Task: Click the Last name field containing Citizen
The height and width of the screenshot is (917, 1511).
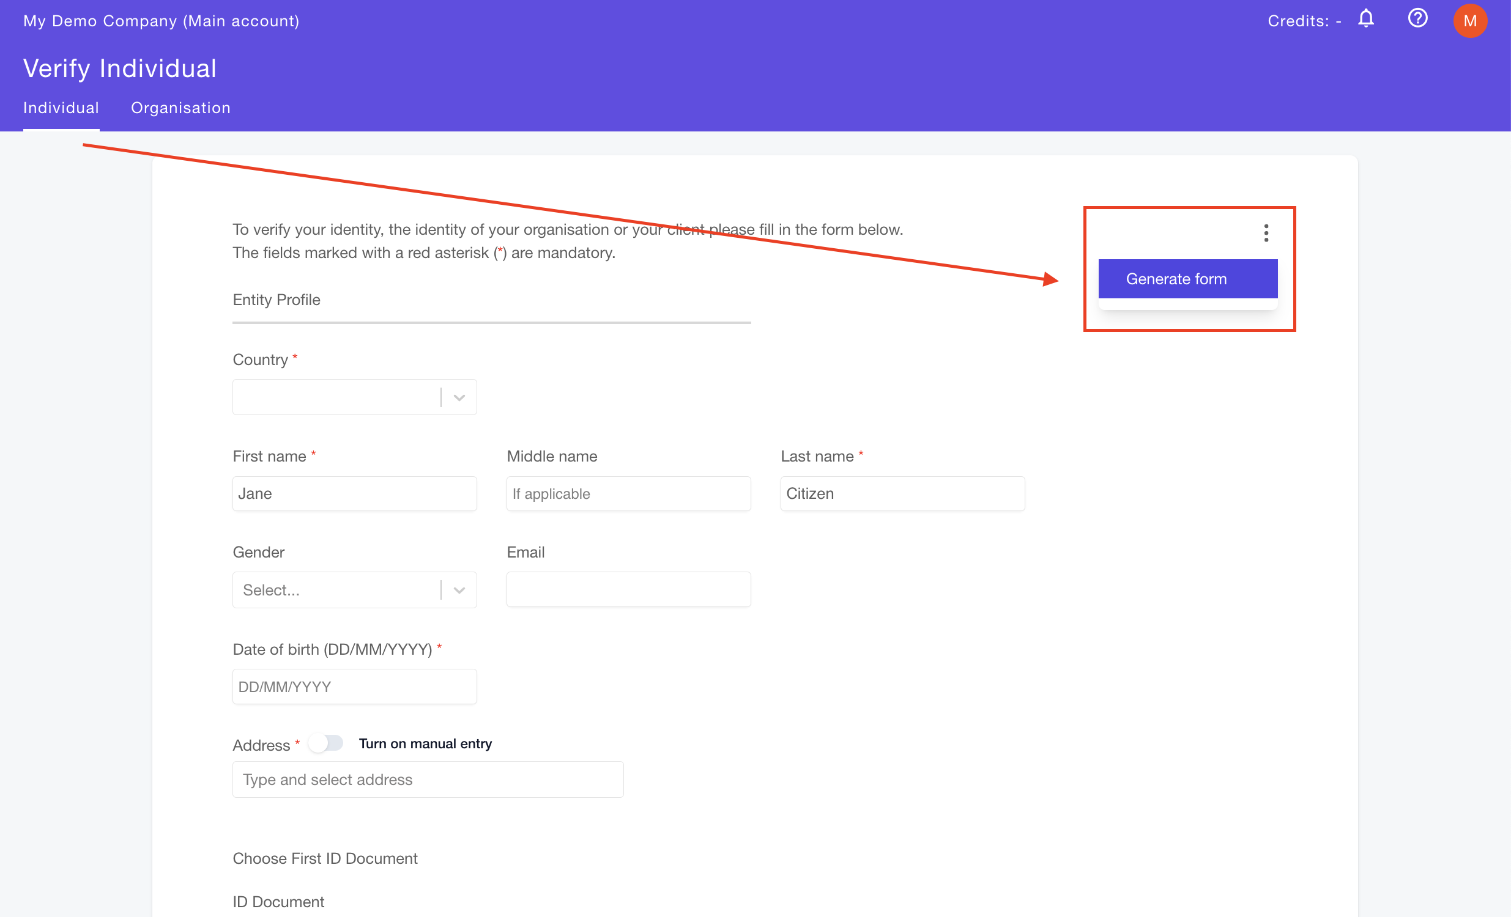Action: pyautogui.click(x=902, y=493)
